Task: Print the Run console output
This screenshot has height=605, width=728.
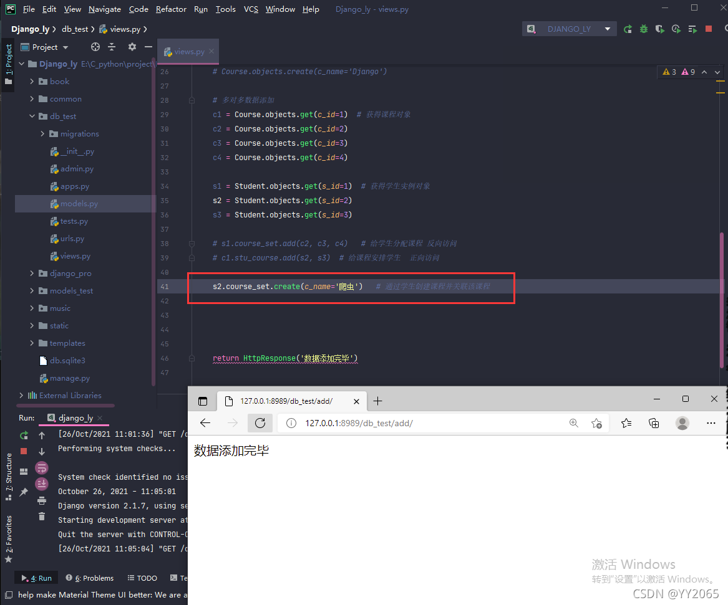Action: point(42,501)
